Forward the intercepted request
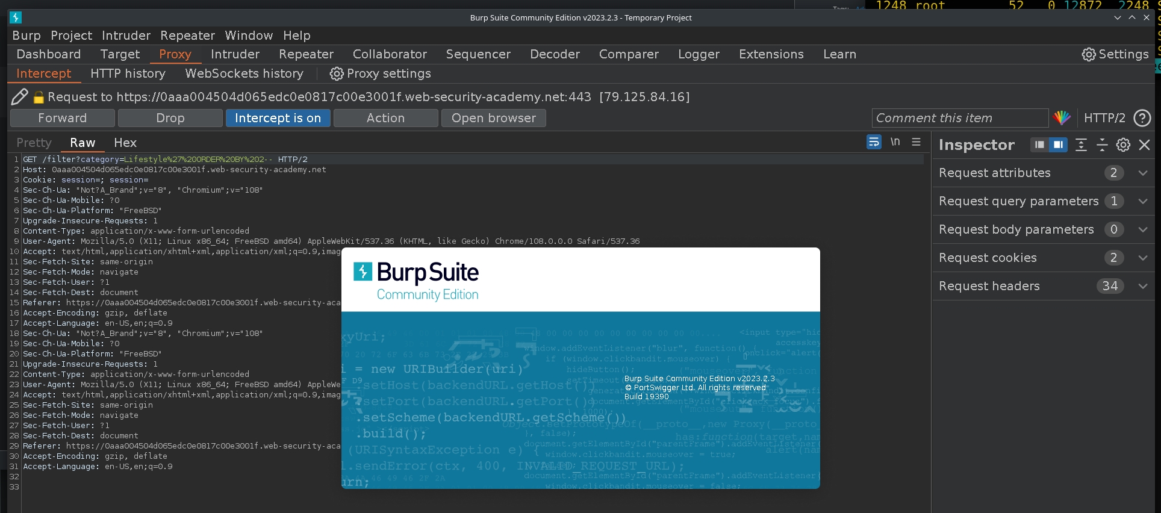Viewport: 1161px width, 513px height. tap(63, 118)
